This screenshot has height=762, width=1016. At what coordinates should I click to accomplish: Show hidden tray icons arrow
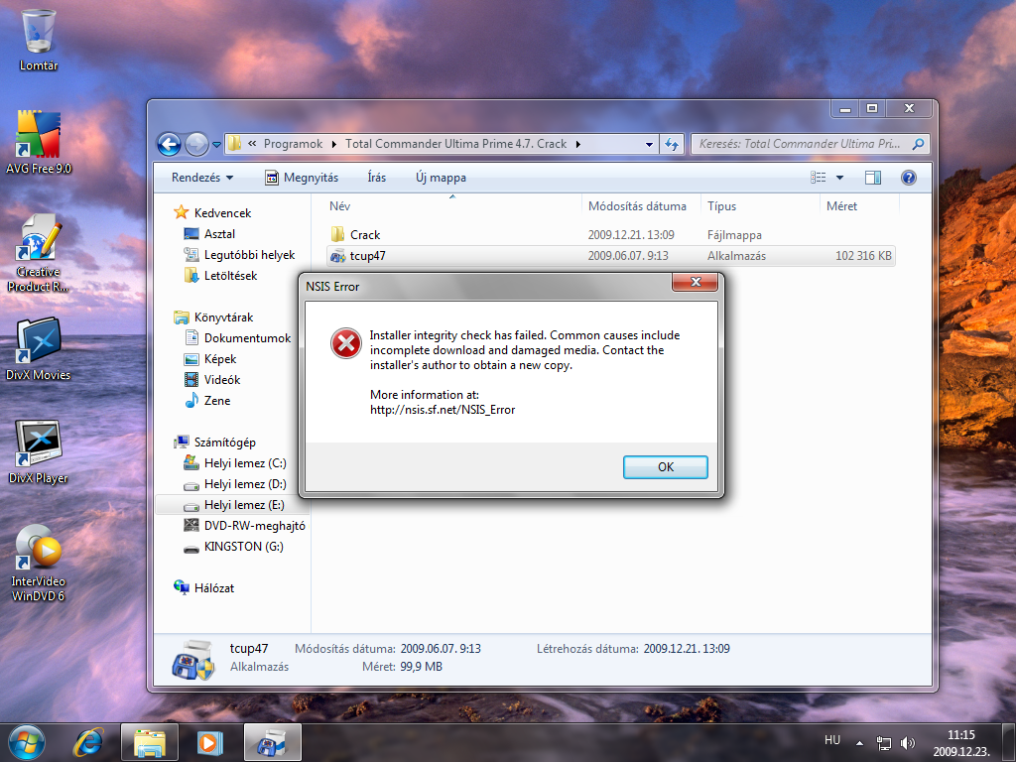[x=859, y=743]
